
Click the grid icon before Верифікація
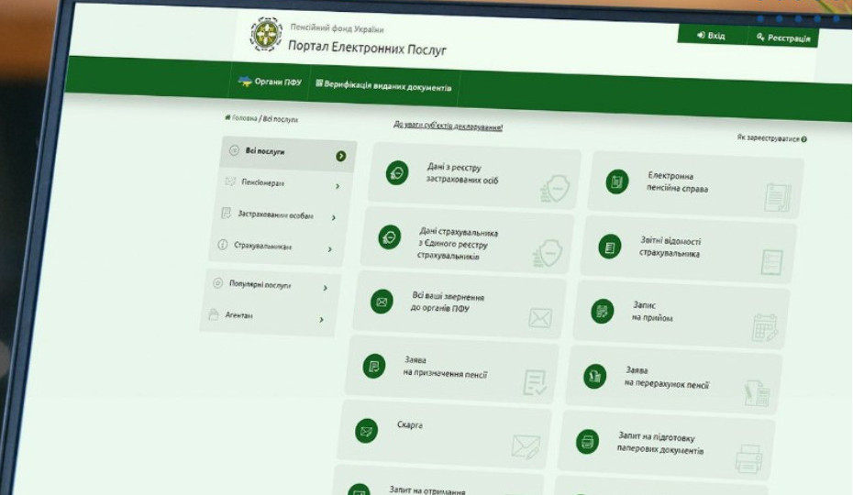tap(319, 83)
